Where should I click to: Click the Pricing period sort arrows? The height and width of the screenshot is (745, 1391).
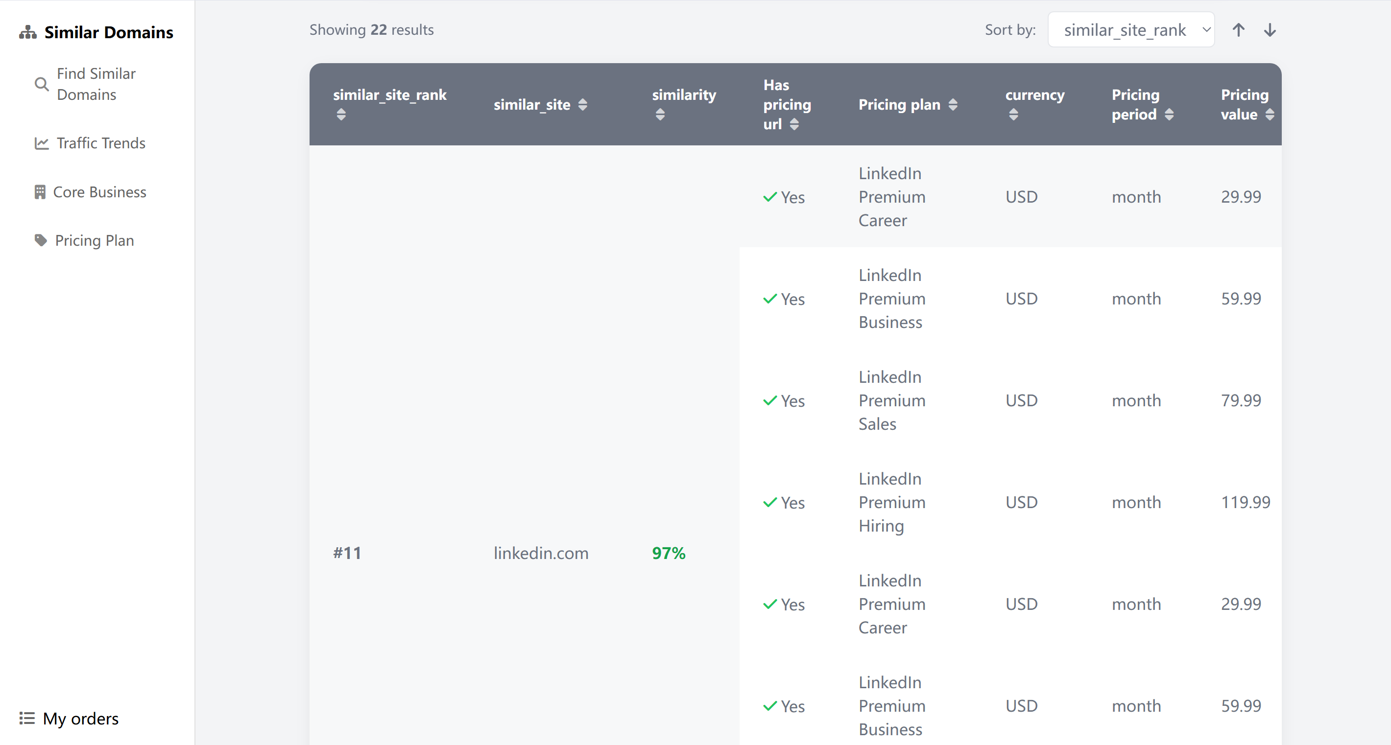click(x=1169, y=115)
